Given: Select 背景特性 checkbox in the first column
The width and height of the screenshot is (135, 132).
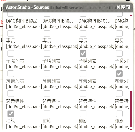Looking at the screenshot, I should (11, 94).
